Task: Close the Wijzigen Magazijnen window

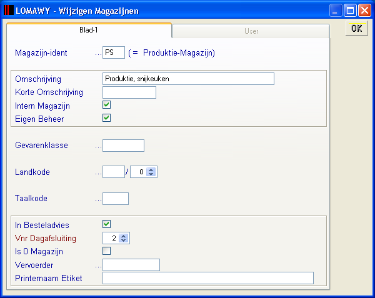Action: click(364, 11)
